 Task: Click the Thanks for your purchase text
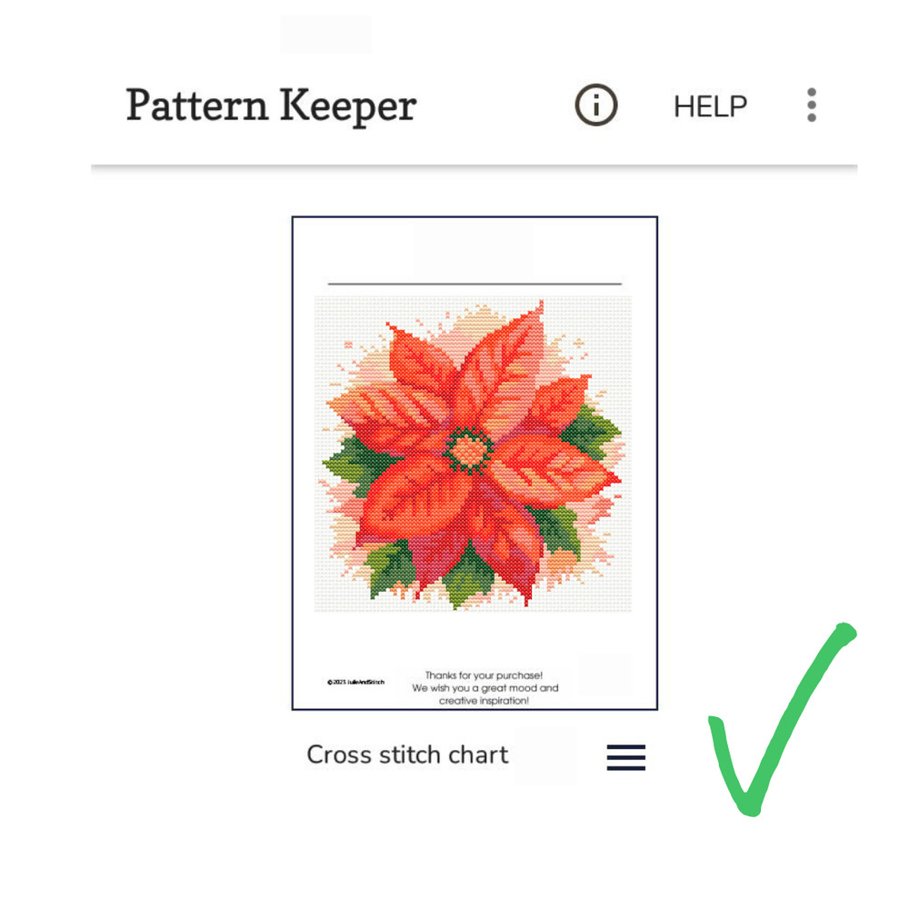484,675
